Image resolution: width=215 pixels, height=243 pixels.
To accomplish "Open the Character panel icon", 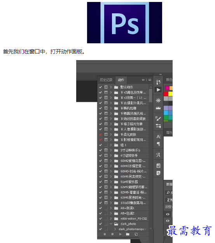I will (158, 137).
